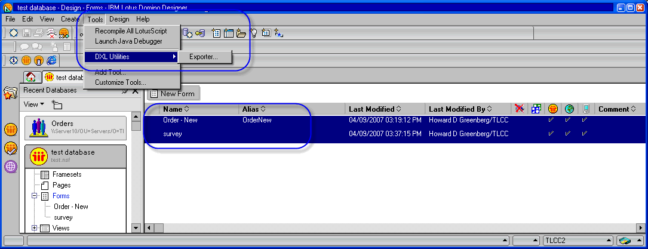
Task: Select survey form in the design tree
Action: (x=63, y=217)
